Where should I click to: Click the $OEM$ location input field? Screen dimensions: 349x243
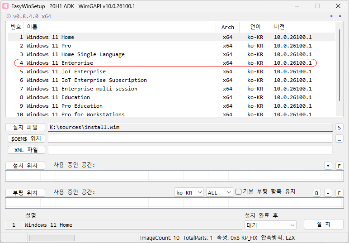tap(190, 138)
